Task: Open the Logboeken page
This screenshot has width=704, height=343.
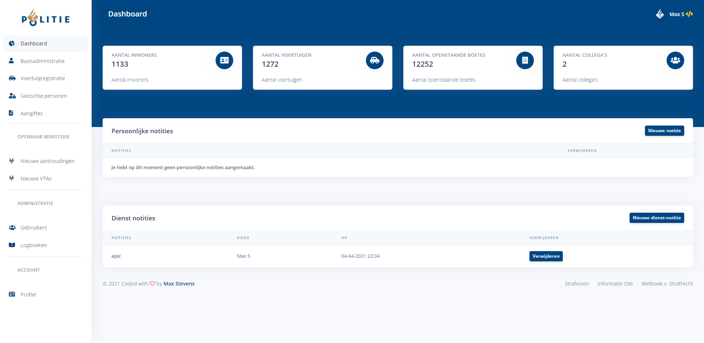Action: [34, 245]
